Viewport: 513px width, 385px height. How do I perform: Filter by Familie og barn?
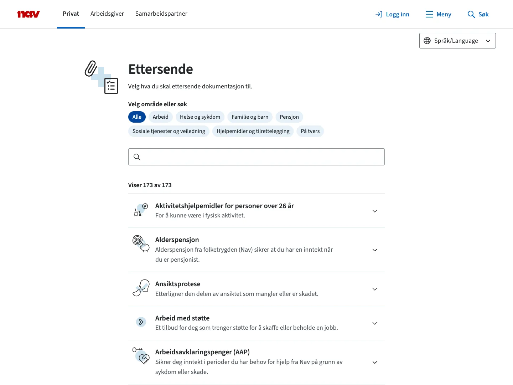coord(250,117)
